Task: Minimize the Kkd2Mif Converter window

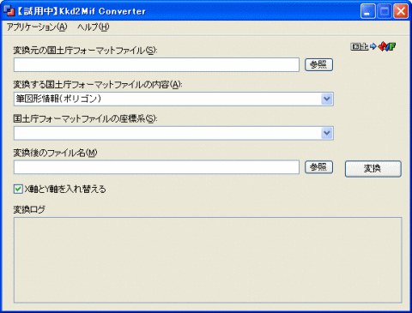Action: [x=367, y=11]
